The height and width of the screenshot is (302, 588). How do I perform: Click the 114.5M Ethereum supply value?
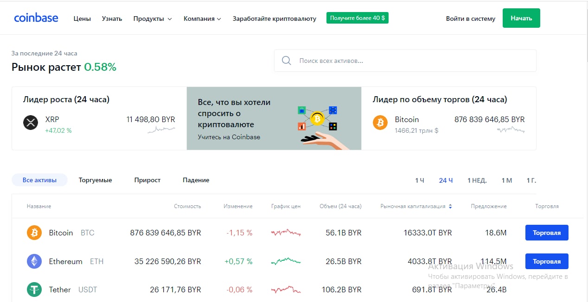(494, 261)
